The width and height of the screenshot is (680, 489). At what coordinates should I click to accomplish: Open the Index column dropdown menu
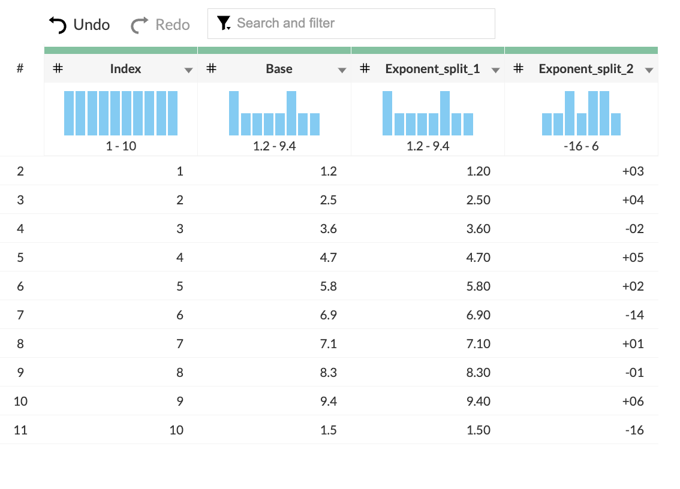coord(188,70)
